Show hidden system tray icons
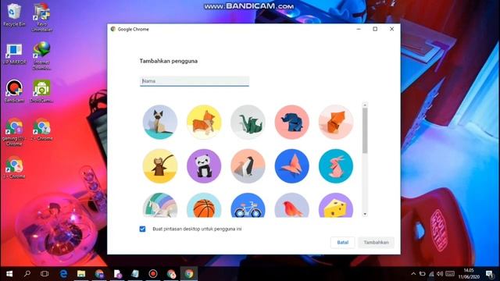The height and width of the screenshot is (281, 500). pos(413,274)
